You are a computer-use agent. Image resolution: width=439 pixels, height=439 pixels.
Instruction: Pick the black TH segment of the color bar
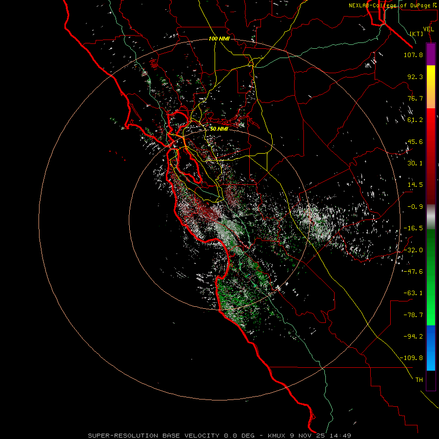click(x=431, y=380)
